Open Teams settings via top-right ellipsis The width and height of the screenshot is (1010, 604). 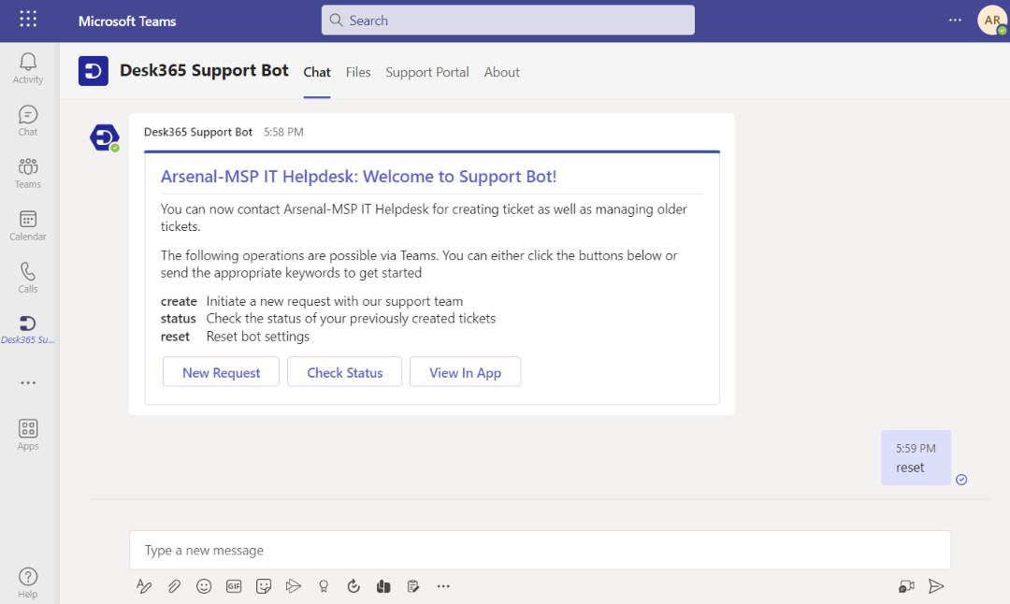[x=956, y=19]
